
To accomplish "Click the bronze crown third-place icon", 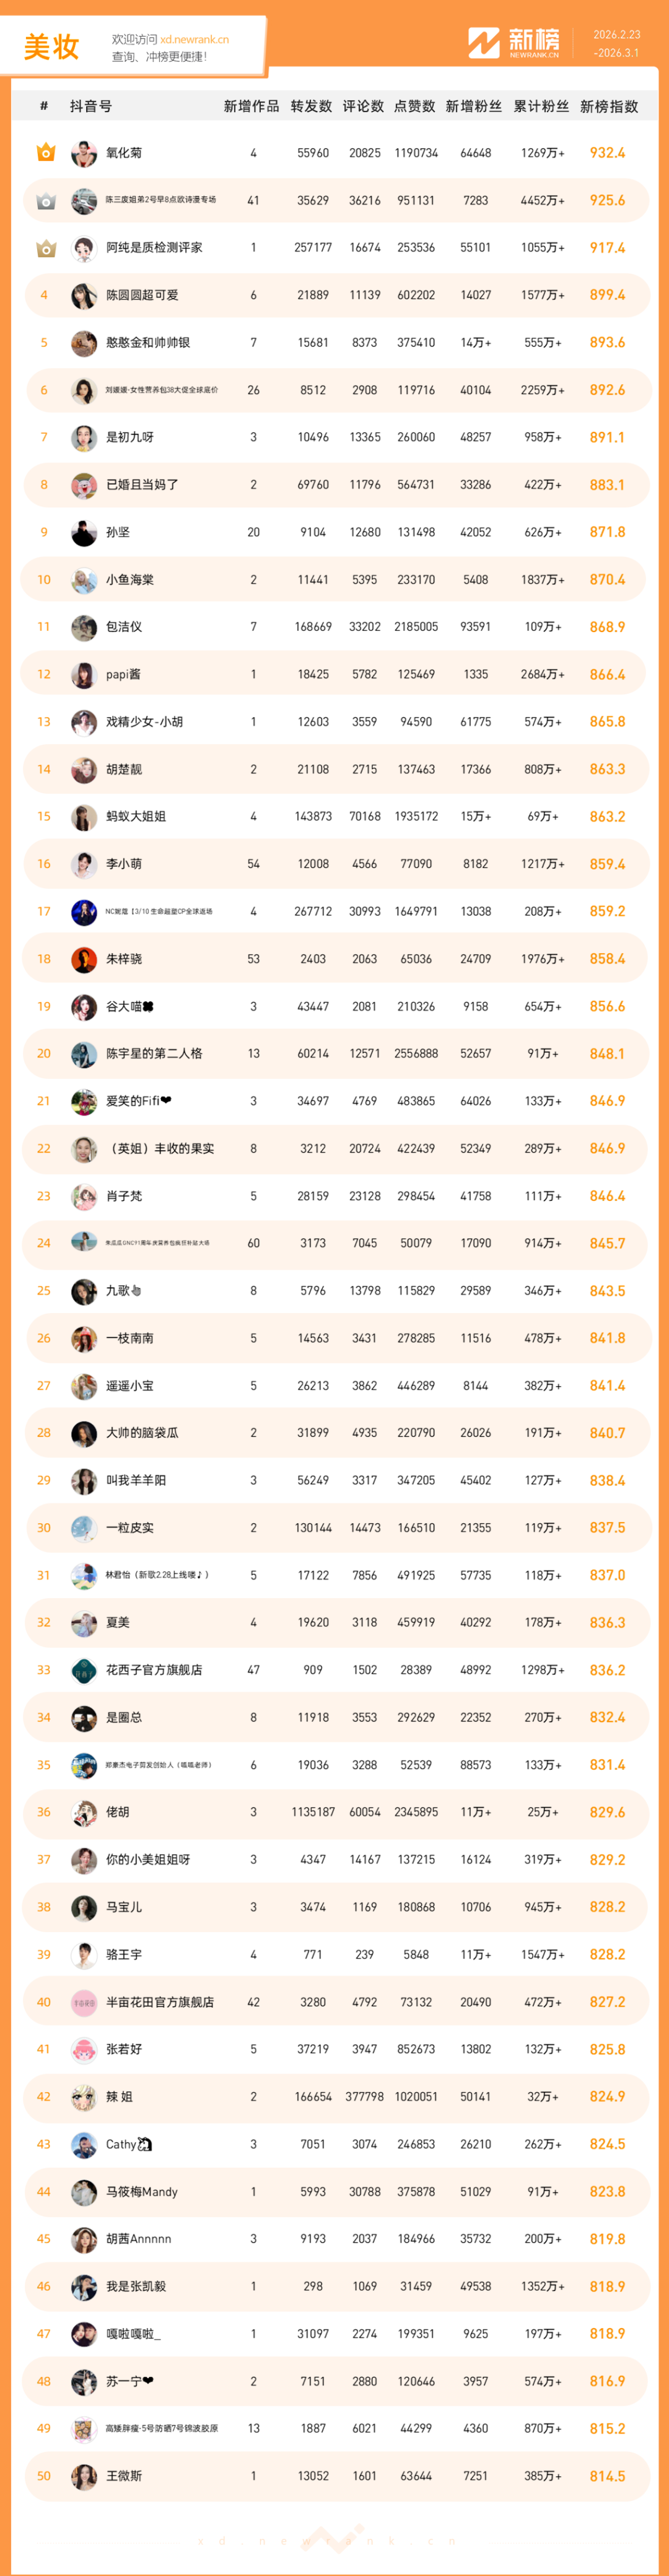I will tap(45, 248).
